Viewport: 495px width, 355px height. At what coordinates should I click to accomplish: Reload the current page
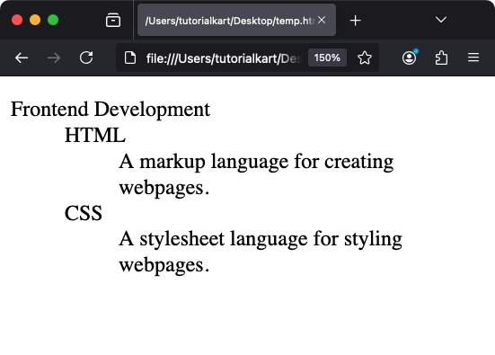(86, 58)
